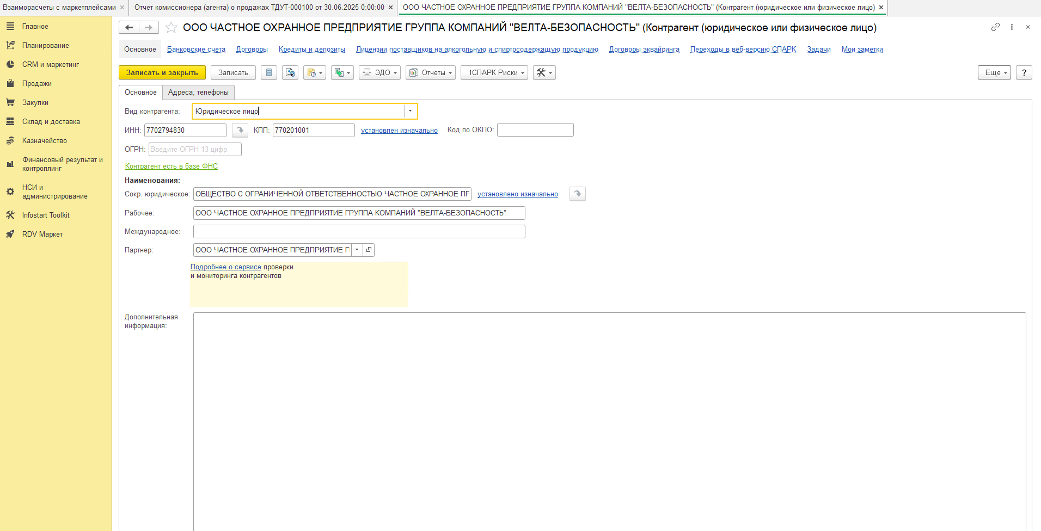Open the tools wrench dropdown menu

(544, 72)
